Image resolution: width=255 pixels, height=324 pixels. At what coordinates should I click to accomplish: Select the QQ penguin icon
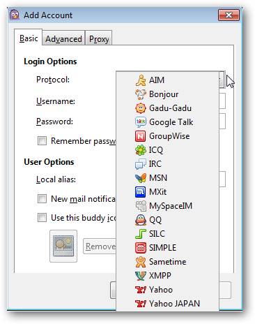141,220
